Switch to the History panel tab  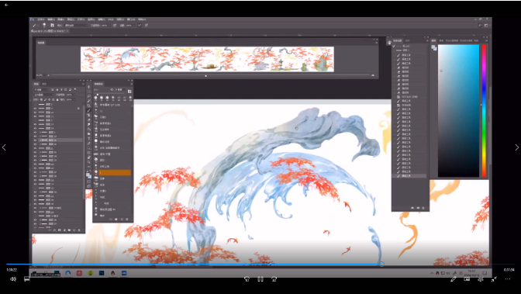coord(398,40)
